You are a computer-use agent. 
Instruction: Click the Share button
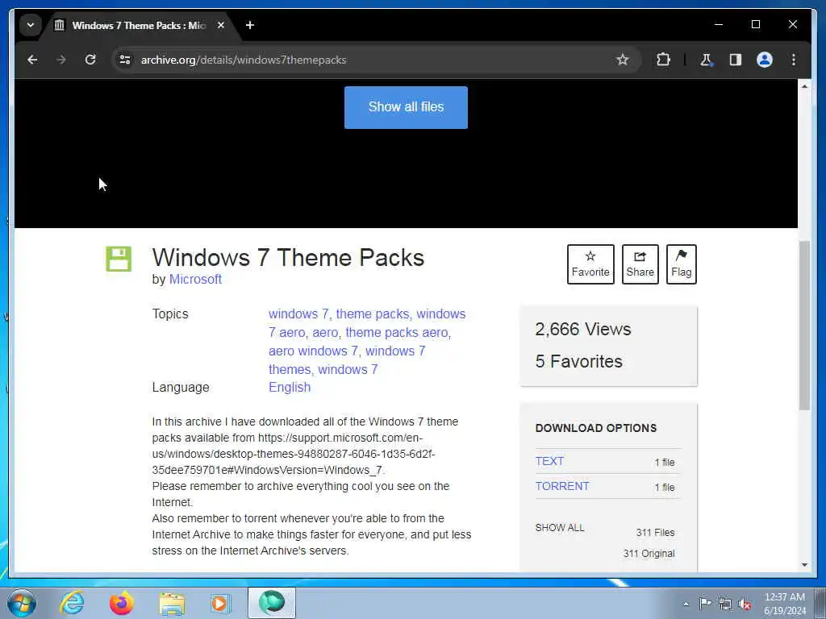point(640,264)
